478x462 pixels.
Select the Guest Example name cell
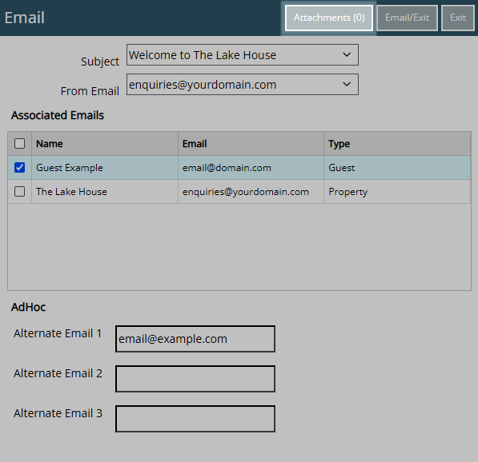[105, 167]
